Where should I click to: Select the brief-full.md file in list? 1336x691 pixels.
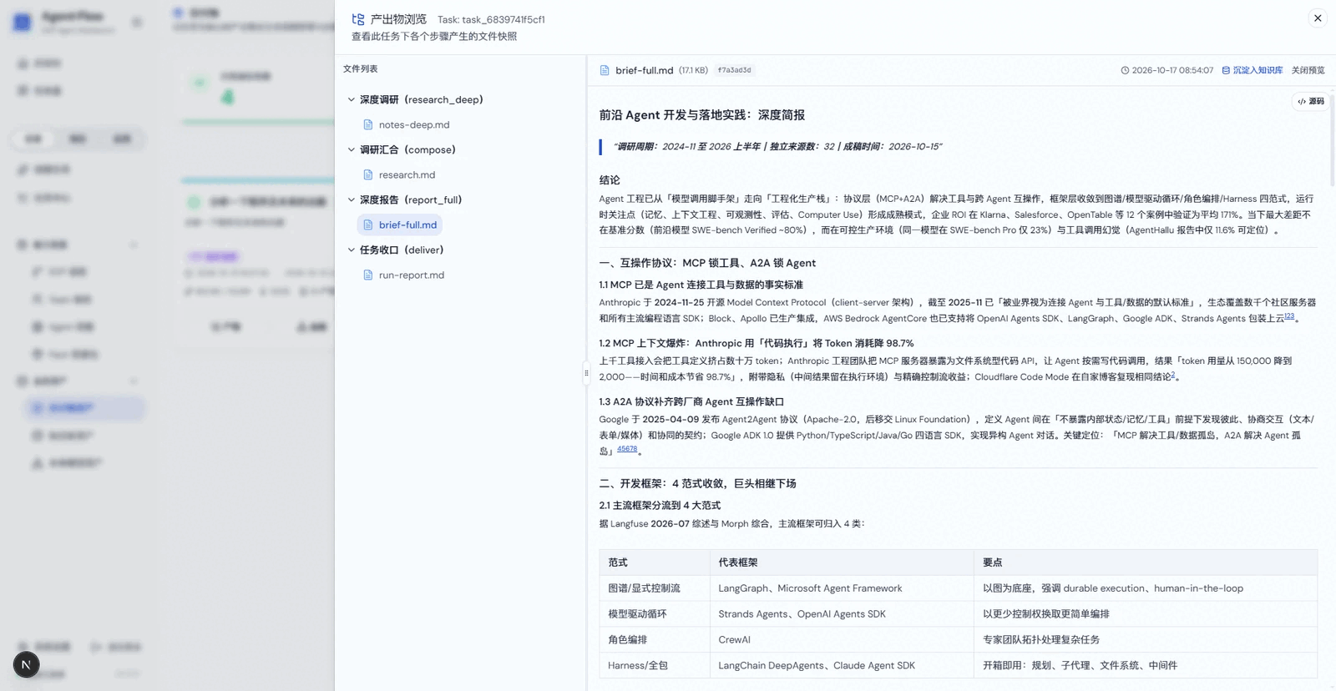399,224
